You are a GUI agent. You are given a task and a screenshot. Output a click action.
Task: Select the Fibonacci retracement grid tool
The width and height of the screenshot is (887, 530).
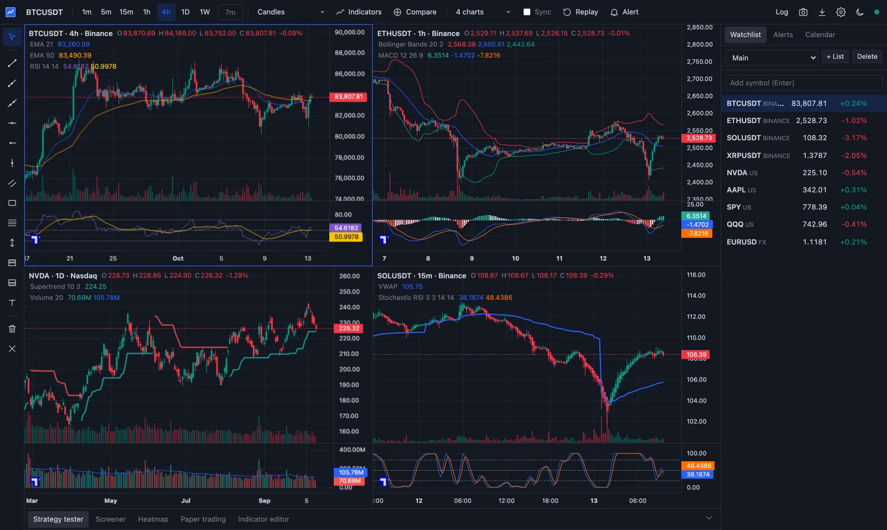(x=12, y=223)
